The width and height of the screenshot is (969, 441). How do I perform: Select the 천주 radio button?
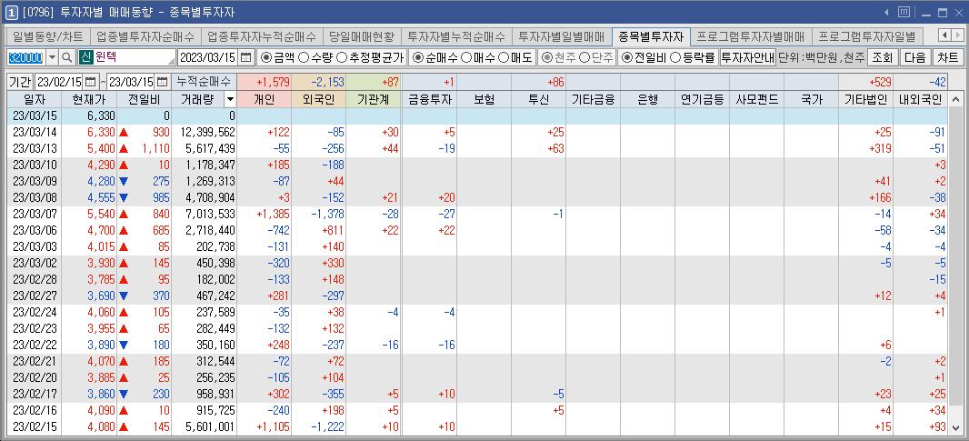point(546,57)
